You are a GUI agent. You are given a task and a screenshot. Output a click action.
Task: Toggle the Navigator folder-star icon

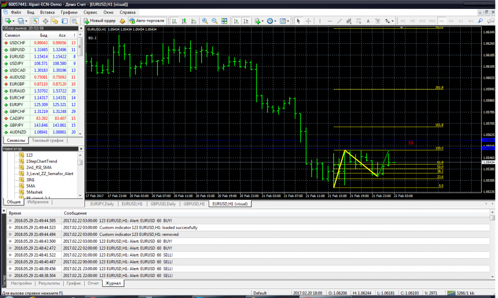tap(55, 21)
